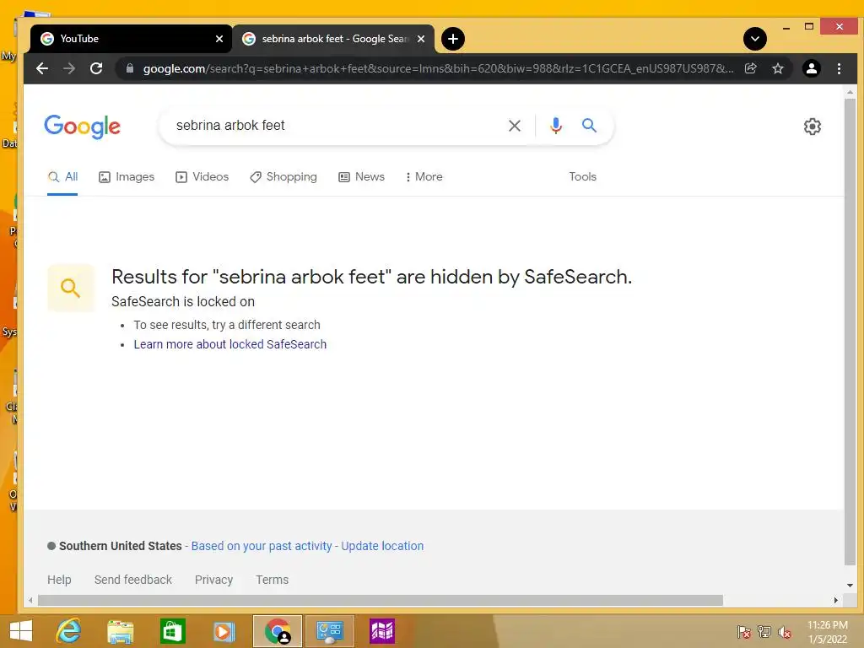Image resolution: width=864 pixels, height=648 pixels.
Task: Open Action Center flag in tray
Action: [743, 631]
